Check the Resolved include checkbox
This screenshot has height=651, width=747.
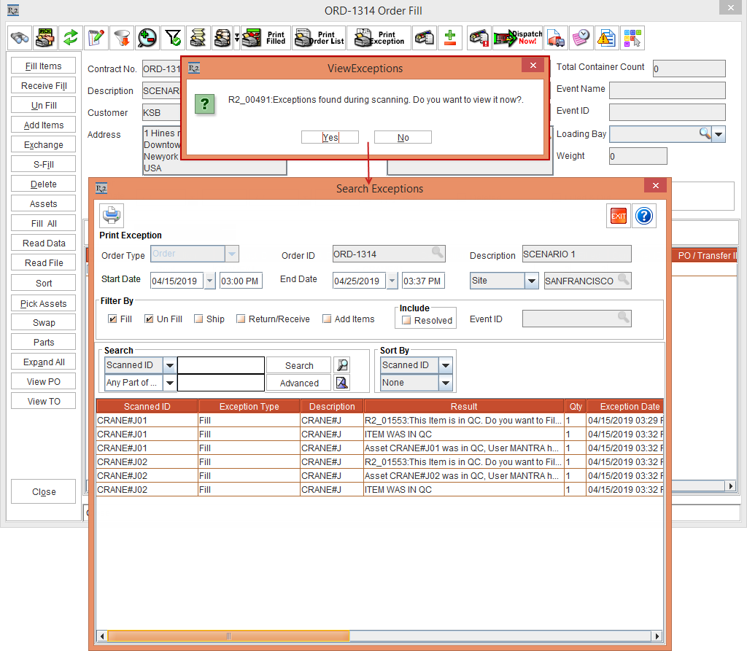click(x=406, y=321)
